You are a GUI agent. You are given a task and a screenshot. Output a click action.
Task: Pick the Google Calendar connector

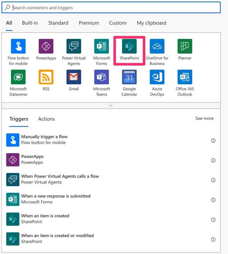tap(129, 77)
